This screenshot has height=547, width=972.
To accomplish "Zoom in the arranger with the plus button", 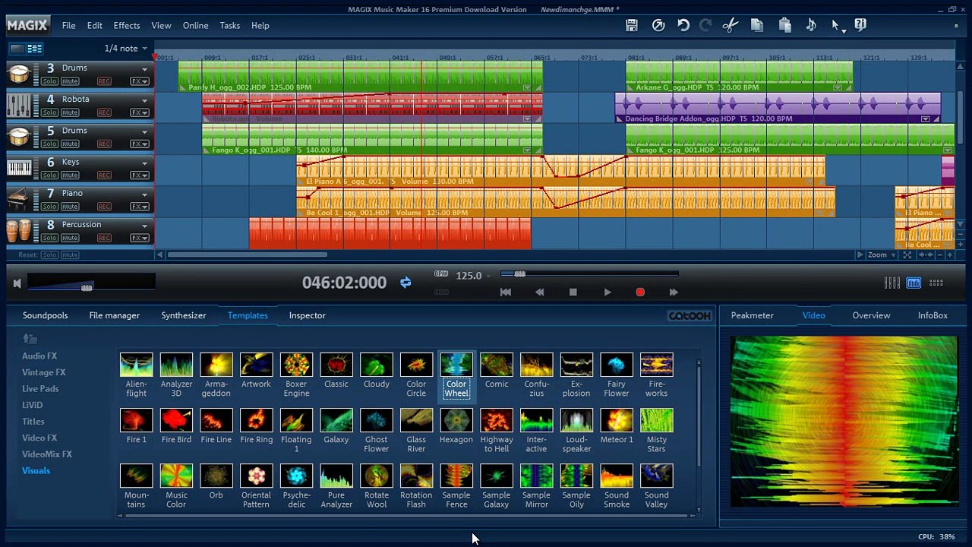I will click(950, 255).
